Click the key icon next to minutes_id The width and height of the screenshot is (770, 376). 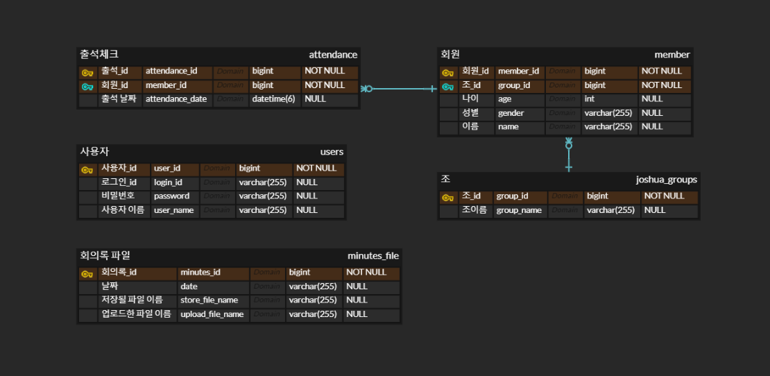pos(87,273)
